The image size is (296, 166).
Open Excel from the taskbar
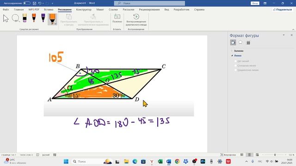160,161
